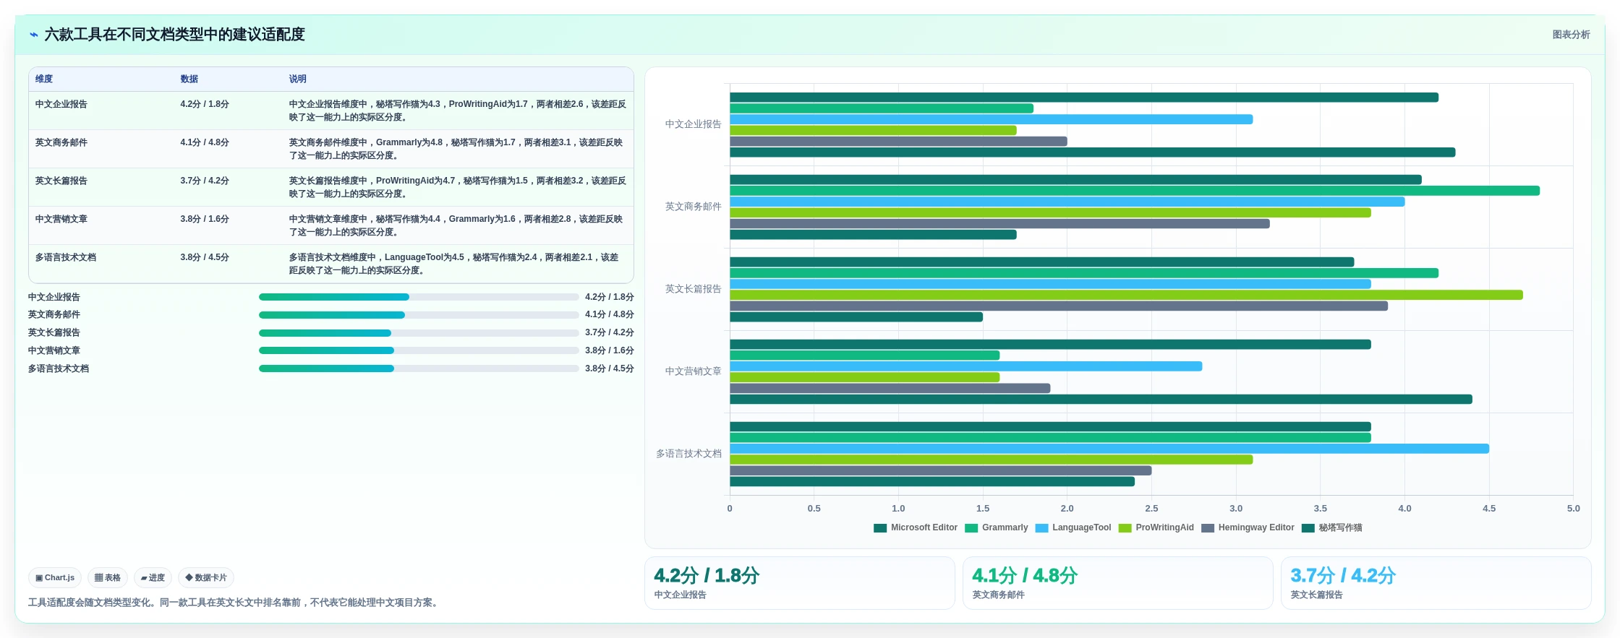1620x638 pixels.
Task: Click the 英文长篇报告 progress bar track
Action: (x=419, y=333)
